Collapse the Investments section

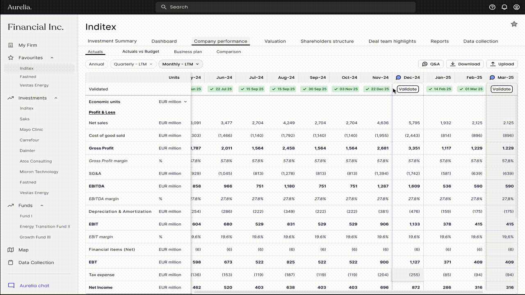coord(56,98)
